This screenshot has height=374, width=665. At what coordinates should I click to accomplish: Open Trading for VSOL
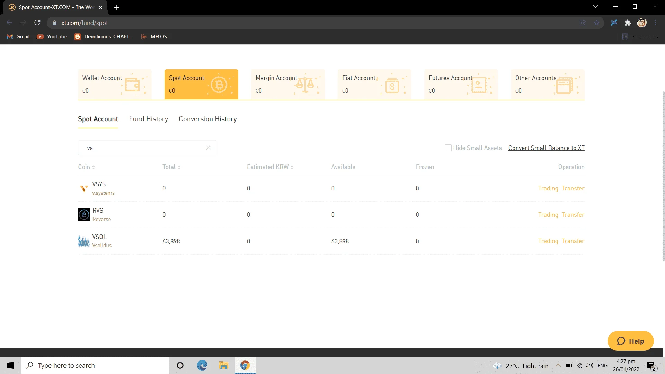click(x=548, y=241)
